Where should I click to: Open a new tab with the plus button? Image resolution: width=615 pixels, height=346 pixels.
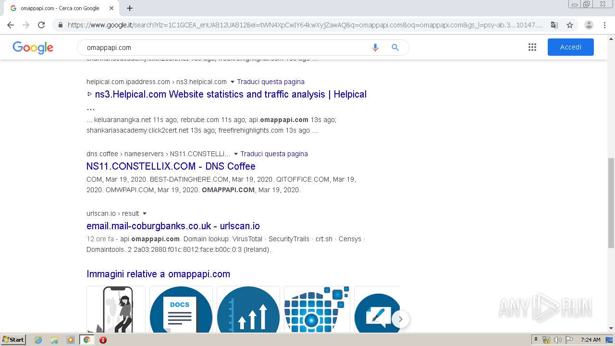tap(130, 8)
